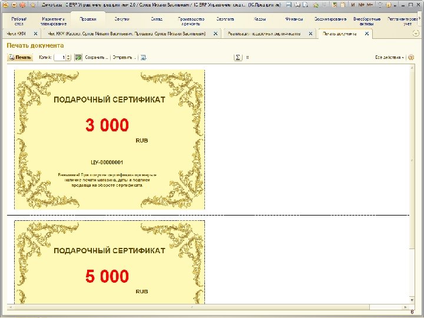
Task: Click the back navigation arrow in title bar
Action: pyautogui.click(x=14, y=5)
